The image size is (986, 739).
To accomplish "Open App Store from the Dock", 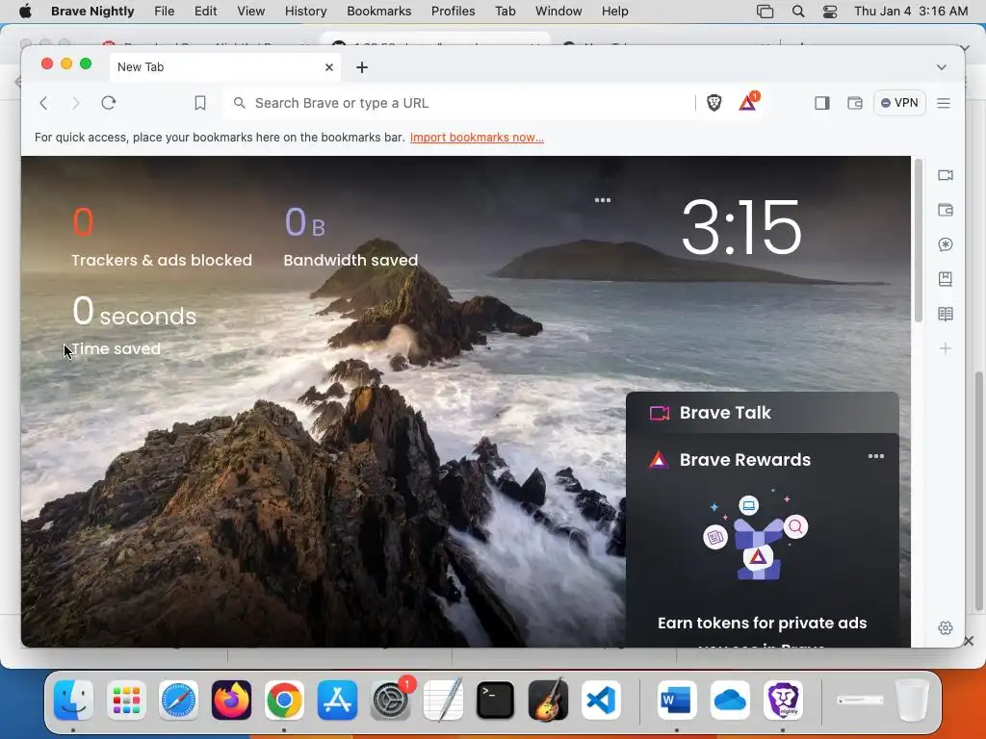I will (337, 700).
